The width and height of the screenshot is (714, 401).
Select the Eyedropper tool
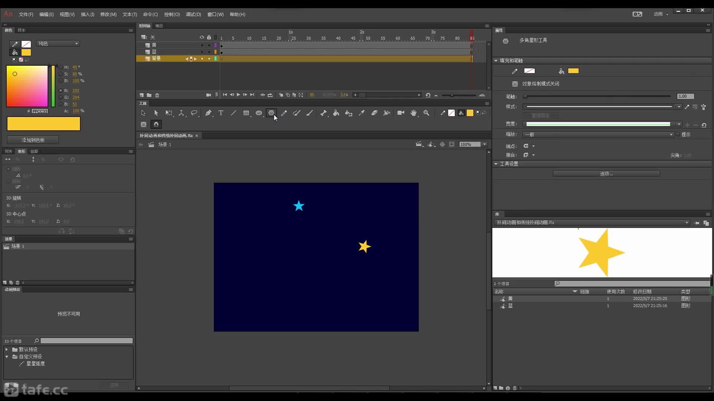point(361,113)
